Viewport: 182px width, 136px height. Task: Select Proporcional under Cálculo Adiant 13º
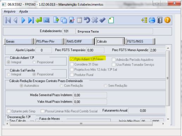[x=34, y=62]
